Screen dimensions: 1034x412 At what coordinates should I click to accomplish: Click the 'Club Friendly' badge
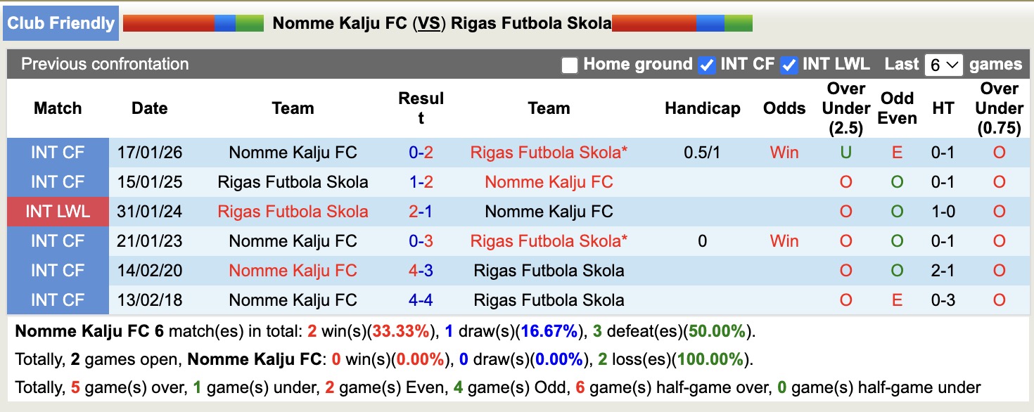coord(60,22)
